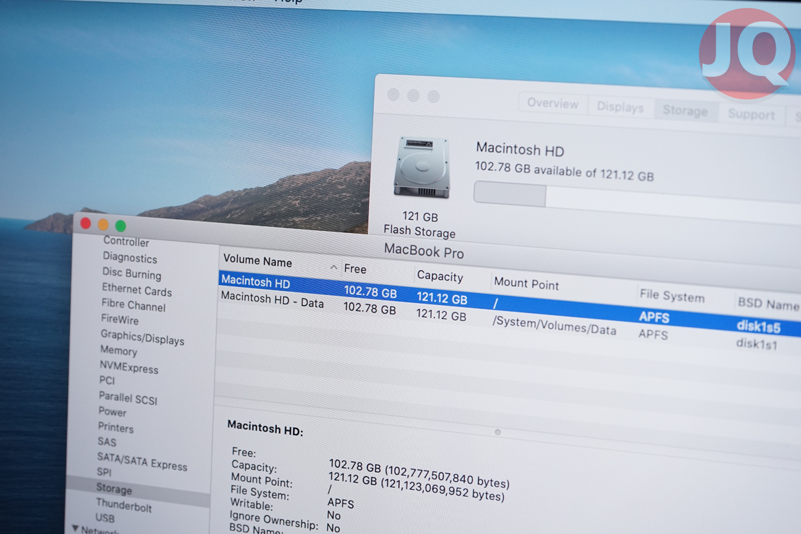801x534 pixels.
Task: Sort by the Mount Point column header
Action: coord(527,283)
